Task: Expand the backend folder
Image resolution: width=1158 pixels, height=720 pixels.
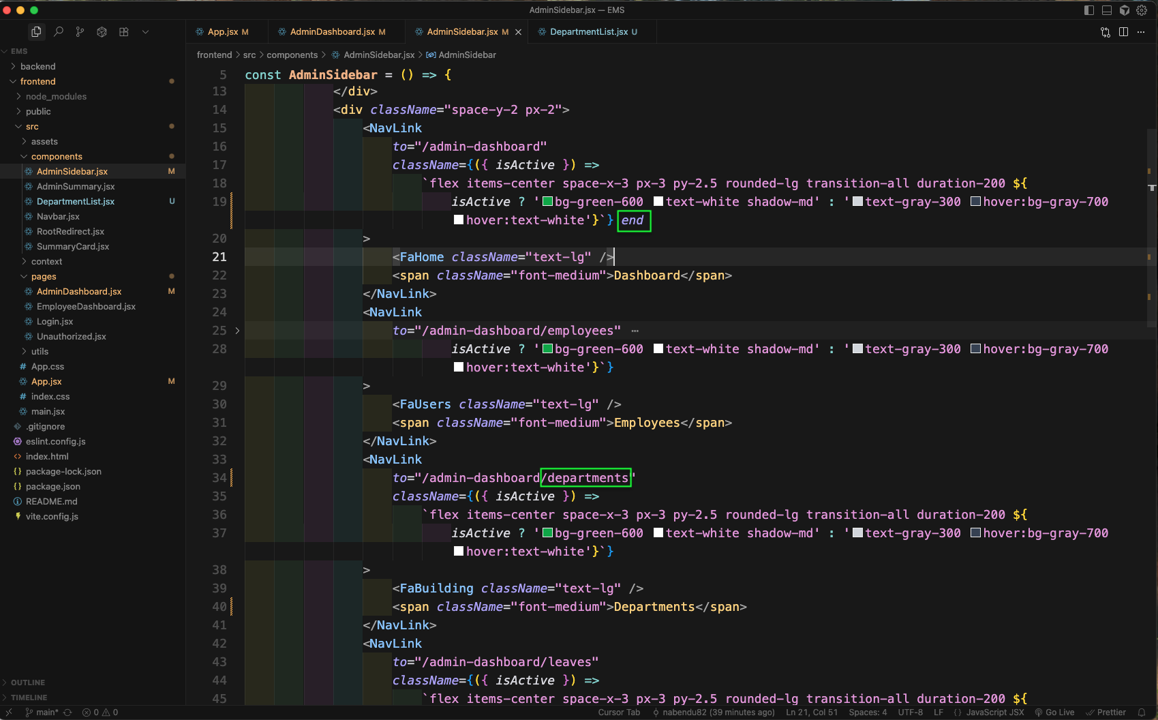Action: coord(93,66)
